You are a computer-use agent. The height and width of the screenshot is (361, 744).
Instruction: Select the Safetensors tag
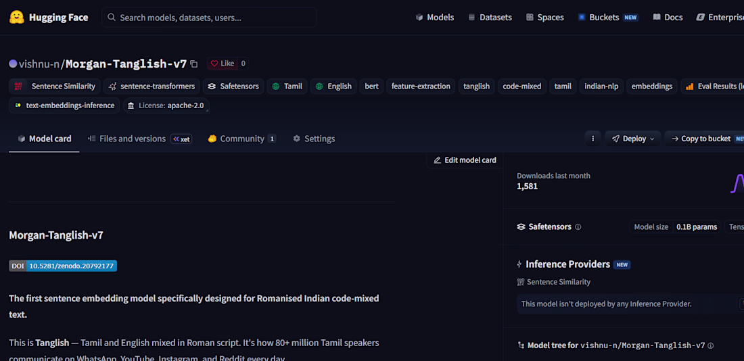pyautogui.click(x=233, y=87)
